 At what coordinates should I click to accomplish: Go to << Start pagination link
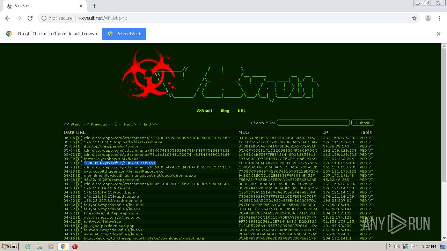click(x=72, y=124)
